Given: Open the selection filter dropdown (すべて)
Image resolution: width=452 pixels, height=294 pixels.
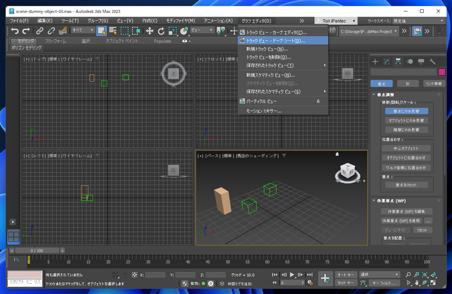Looking at the screenshot, I should click(83, 30).
